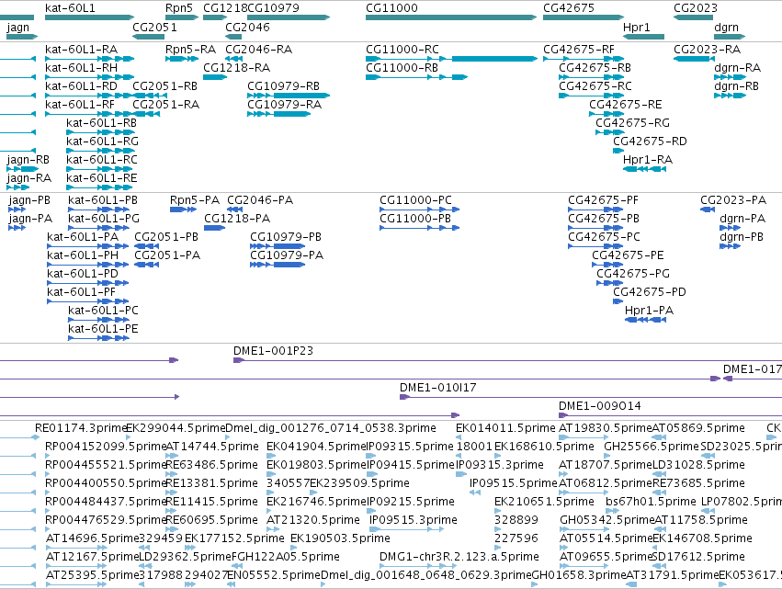
Task: Select the CG2046 gene feature
Action: pyautogui.click(x=233, y=37)
